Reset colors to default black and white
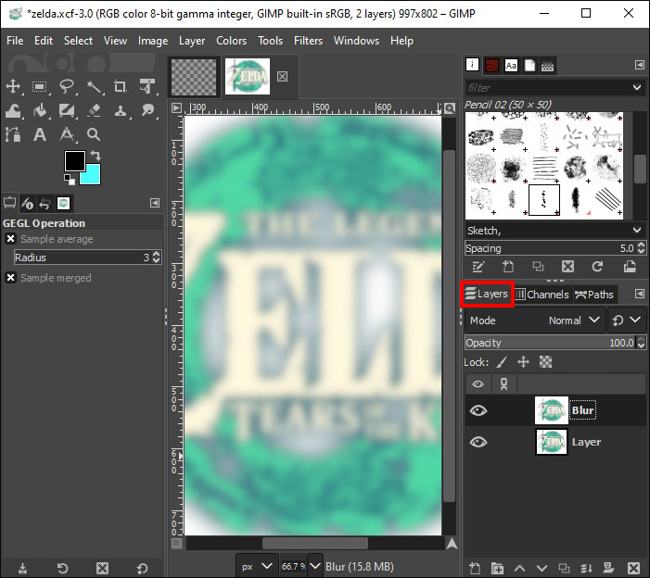 pos(70,180)
